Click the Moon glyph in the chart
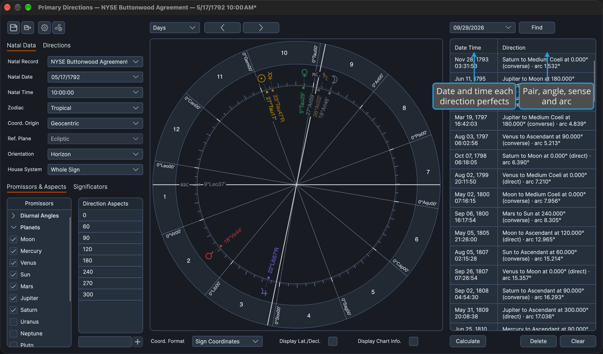Image resolution: width=603 pixels, height=354 pixels. [x=334, y=79]
